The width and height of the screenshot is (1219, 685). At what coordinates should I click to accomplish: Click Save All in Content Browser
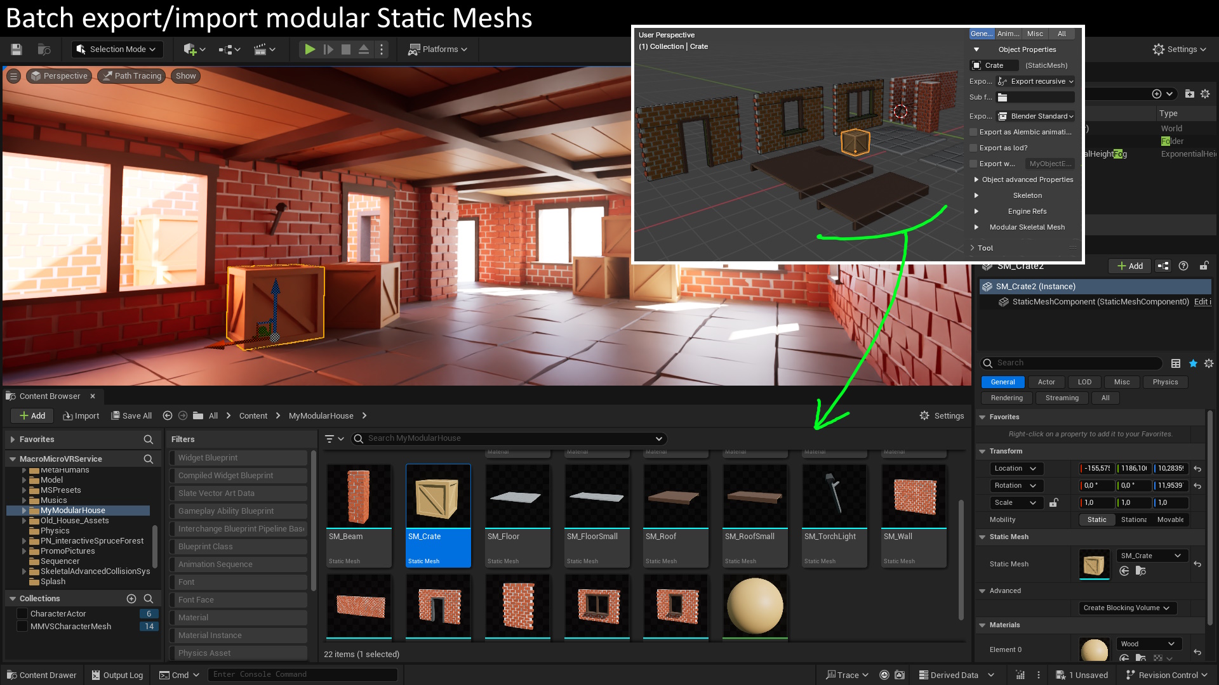(131, 416)
